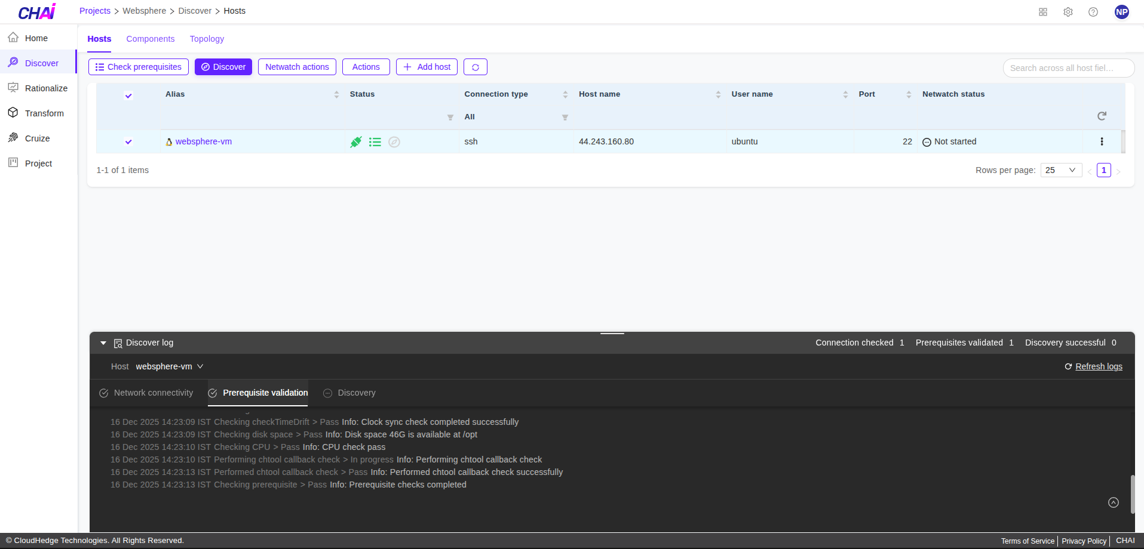Open the Rows per page dropdown
Screen dimensions: 1144x549
[x=1061, y=170]
